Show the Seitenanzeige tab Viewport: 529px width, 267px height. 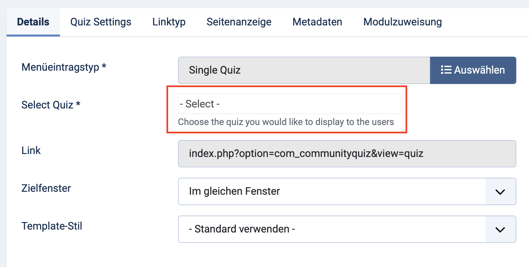click(x=239, y=22)
